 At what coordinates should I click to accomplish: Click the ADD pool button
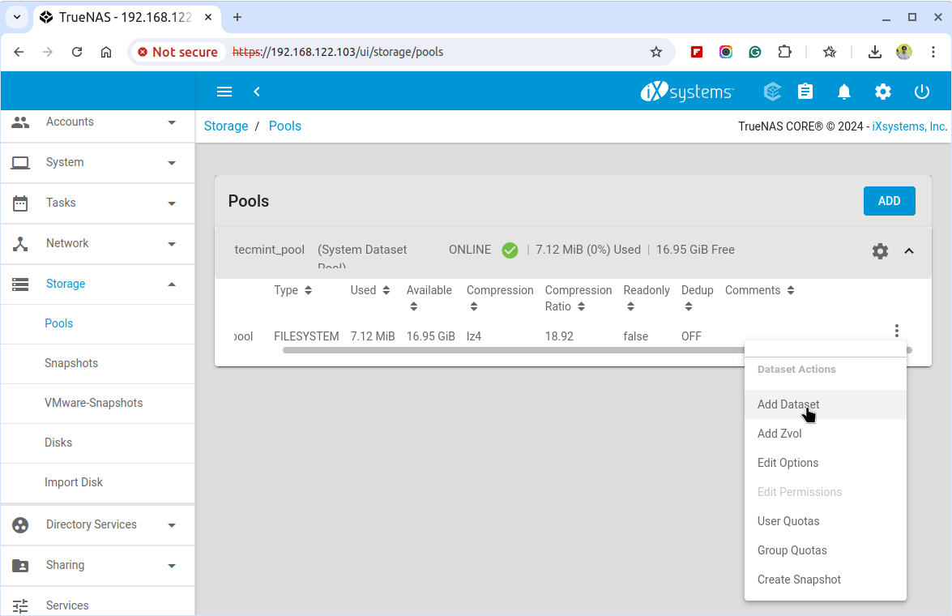pos(889,201)
